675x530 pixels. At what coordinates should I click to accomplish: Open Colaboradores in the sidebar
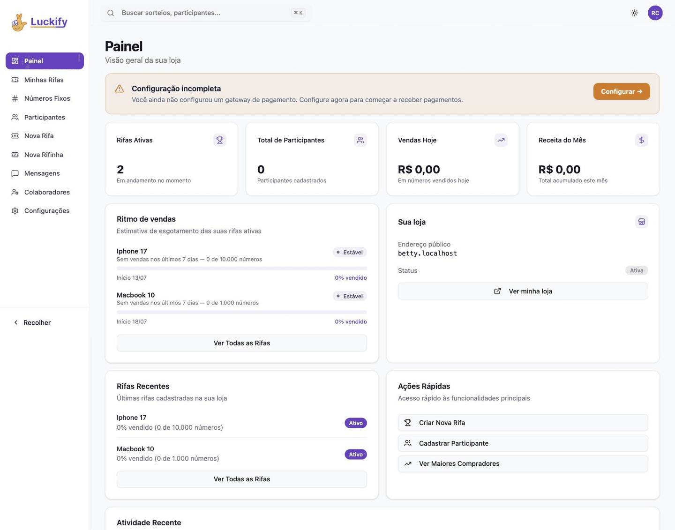[45, 192]
